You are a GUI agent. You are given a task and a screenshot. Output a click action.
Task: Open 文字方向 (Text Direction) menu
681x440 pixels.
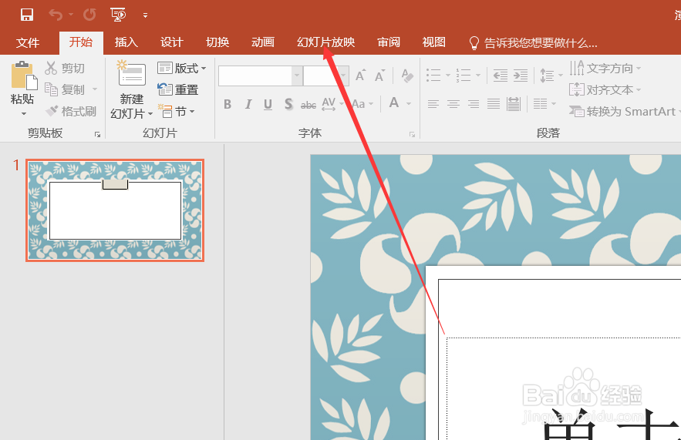[605, 68]
